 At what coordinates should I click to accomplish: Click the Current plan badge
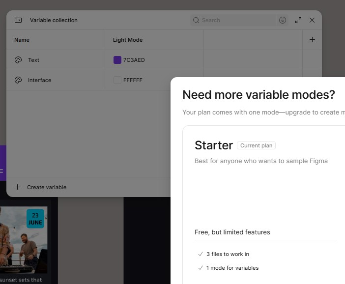256,145
